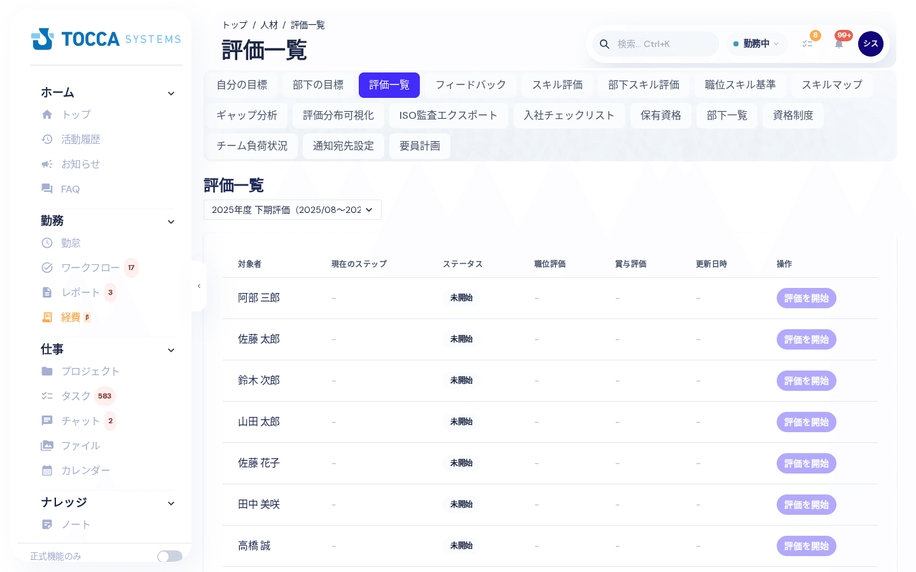Click the レポート document icon

click(47, 292)
